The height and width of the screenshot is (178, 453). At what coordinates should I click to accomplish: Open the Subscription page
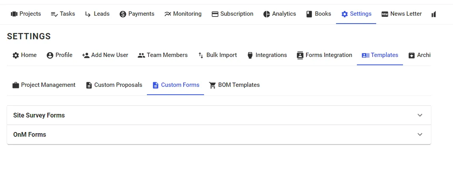pos(232,14)
